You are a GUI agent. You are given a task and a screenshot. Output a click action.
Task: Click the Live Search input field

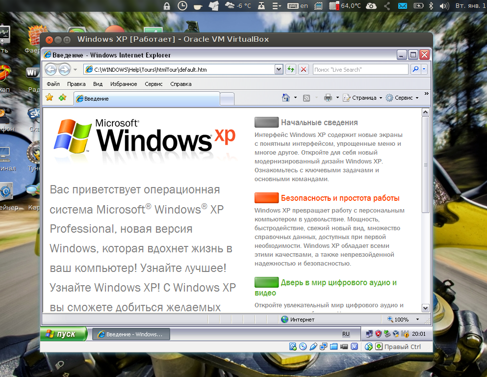pos(360,70)
